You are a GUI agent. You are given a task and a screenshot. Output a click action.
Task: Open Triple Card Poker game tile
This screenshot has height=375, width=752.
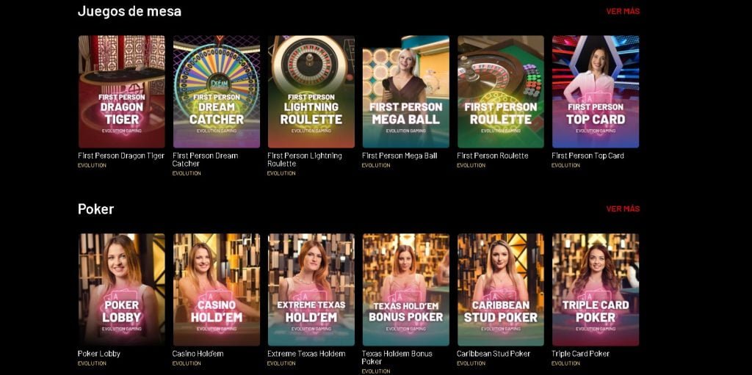[x=596, y=290]
